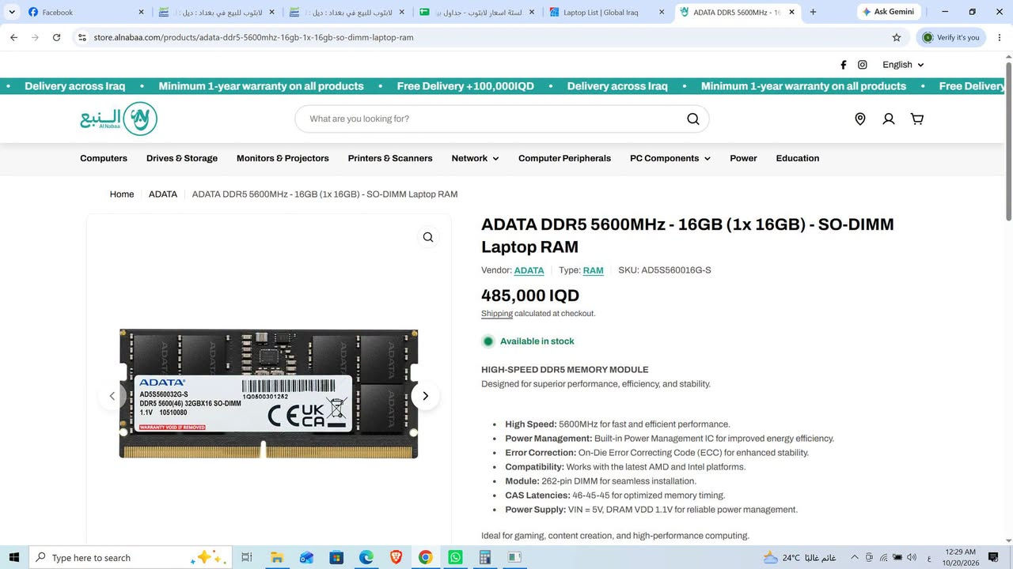
Task: Expand the Network menu dropdown
Action: 475,158
